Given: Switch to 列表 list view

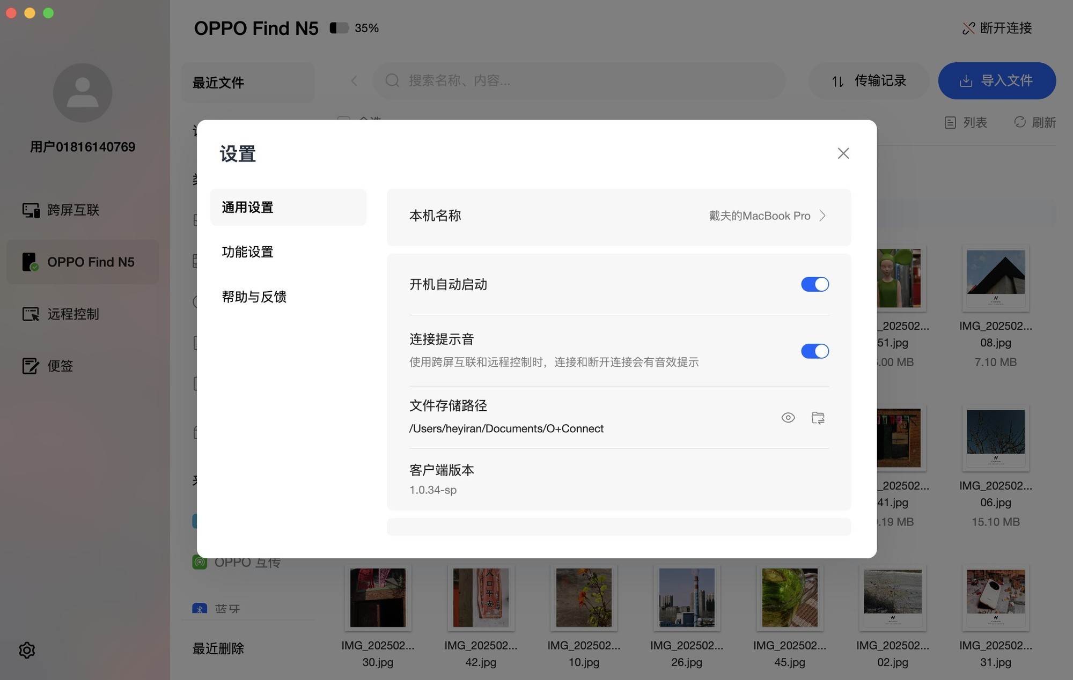Looking at the screenshot, I should (x=966, y=122).
